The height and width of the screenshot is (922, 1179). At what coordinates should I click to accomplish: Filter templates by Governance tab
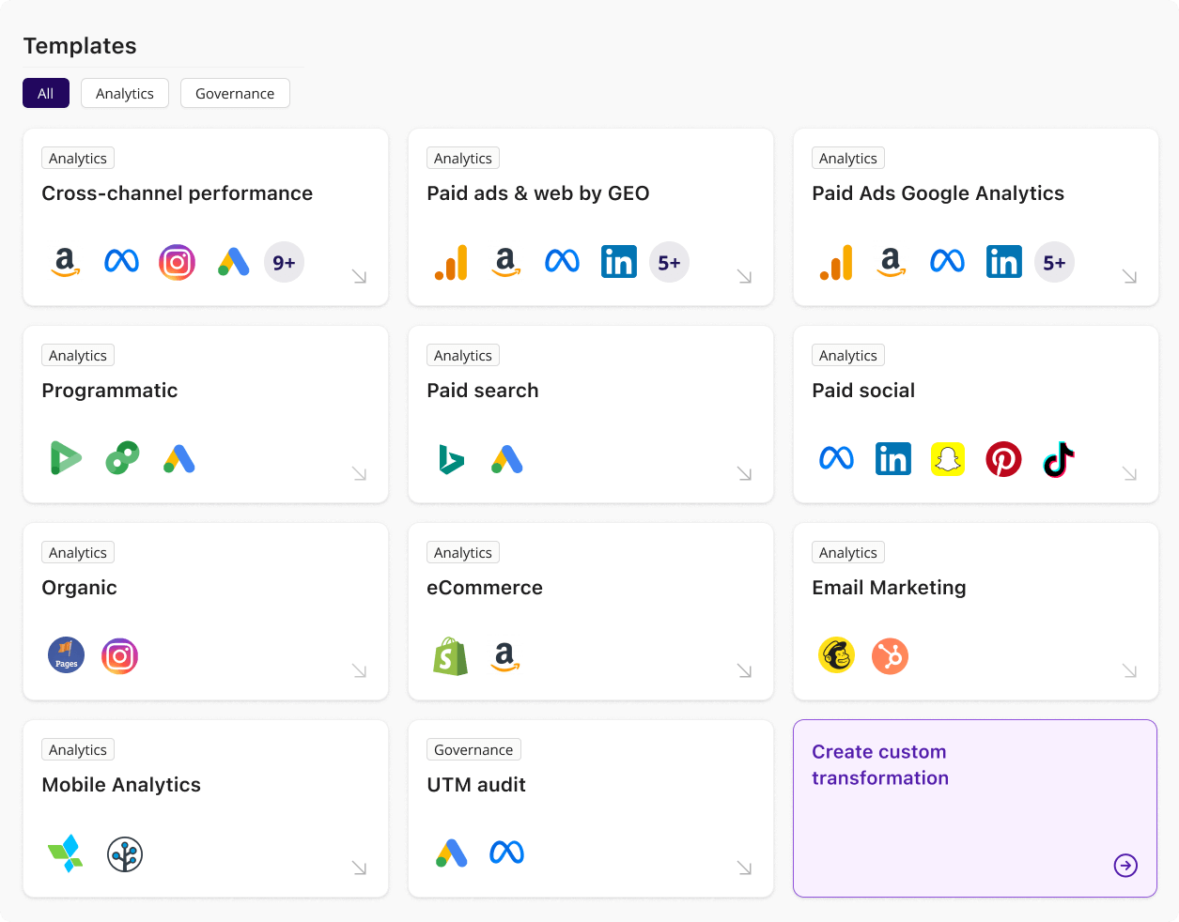[x=235, y=93]
